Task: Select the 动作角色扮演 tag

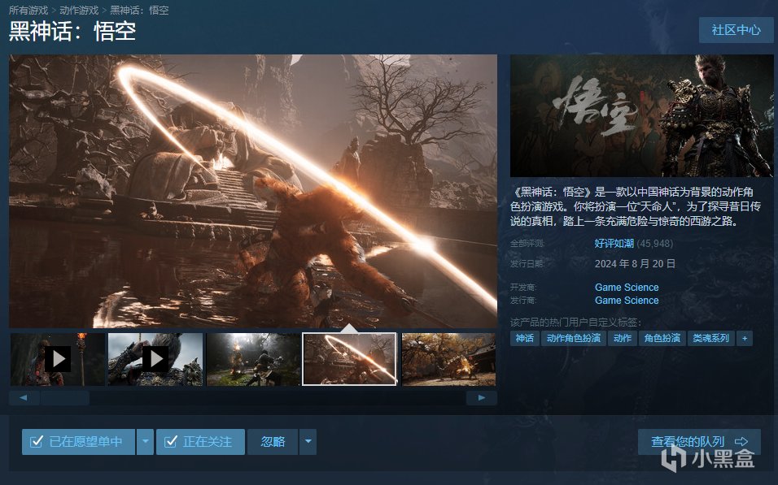Action: click(574, 338)
